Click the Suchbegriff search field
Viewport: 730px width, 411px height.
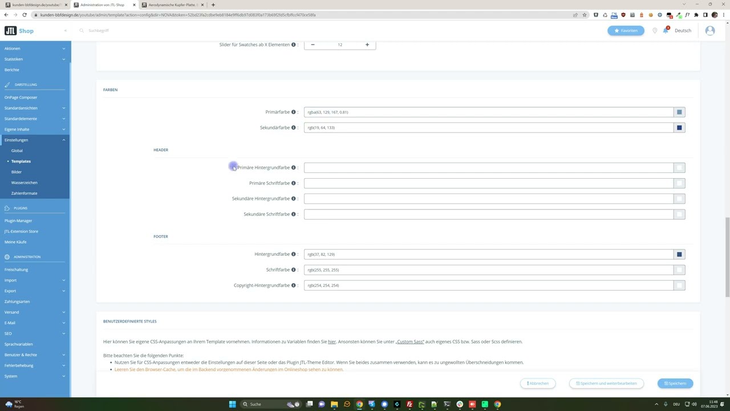pos(99,31)
